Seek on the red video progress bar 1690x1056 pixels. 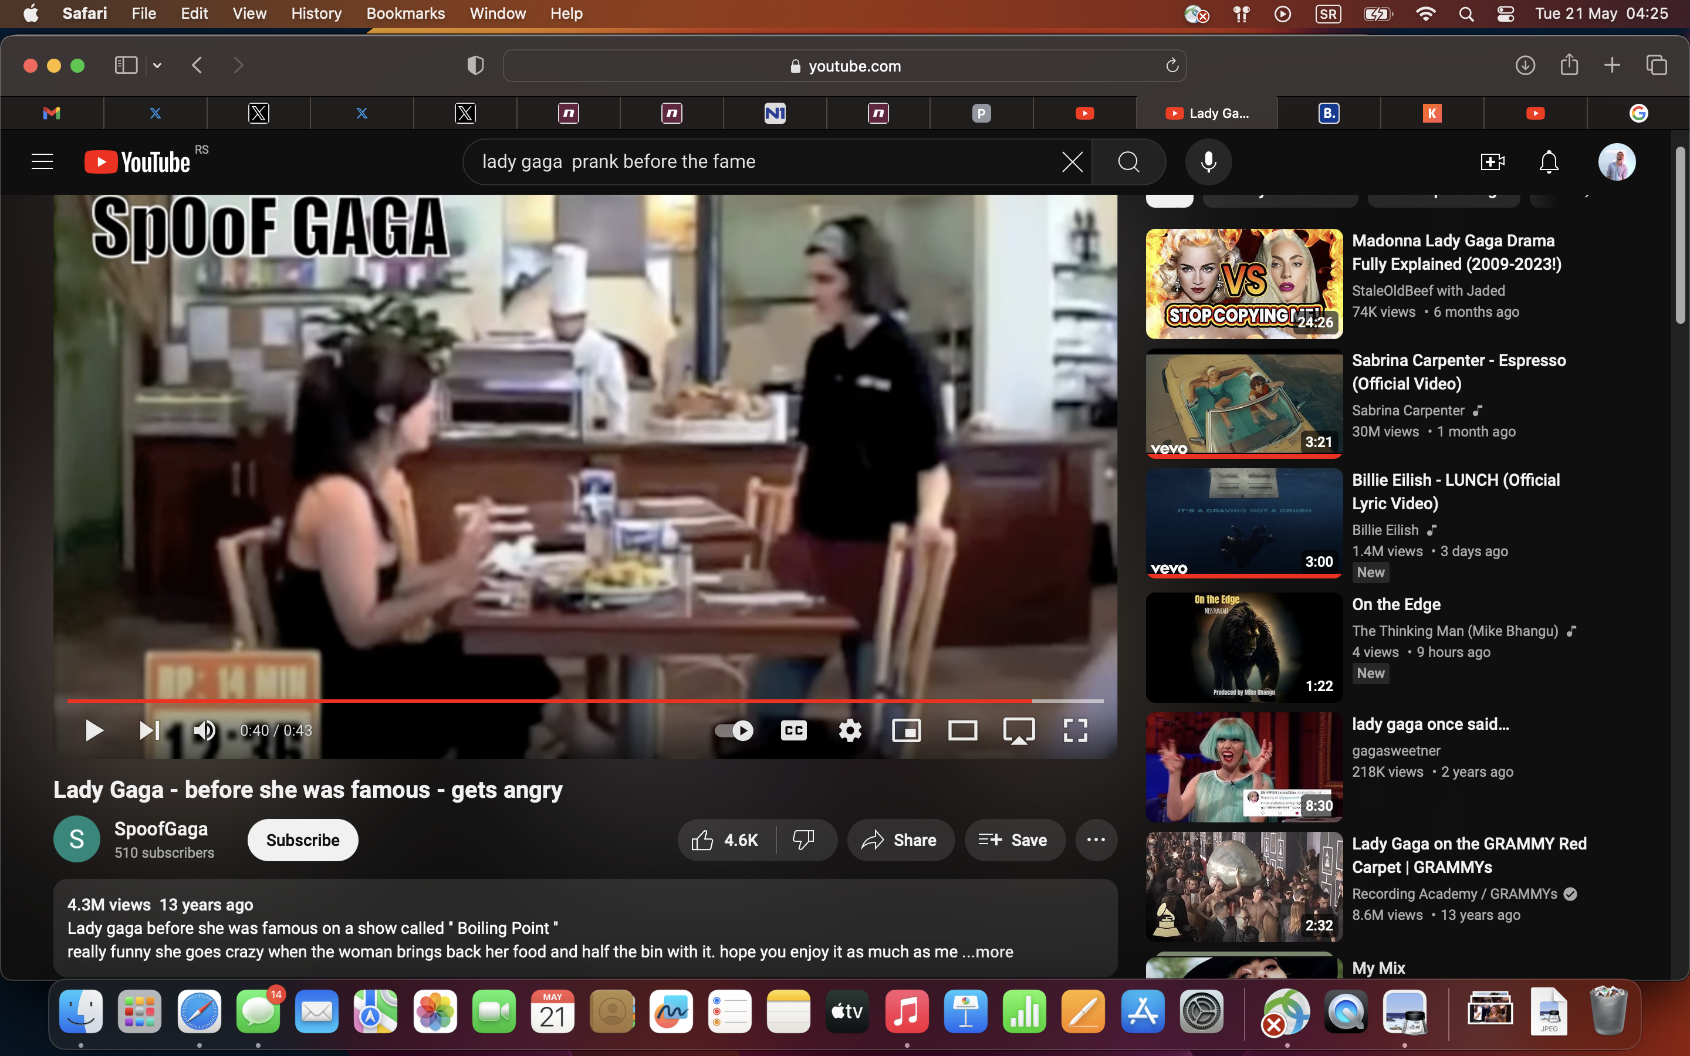585,700
